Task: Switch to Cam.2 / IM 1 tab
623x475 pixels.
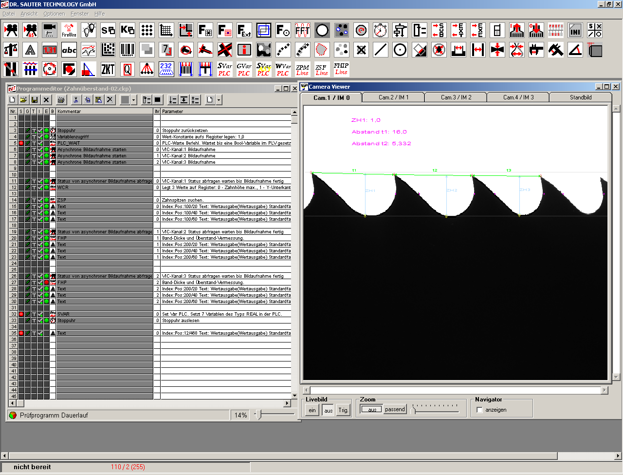Action: click(393, 97)
